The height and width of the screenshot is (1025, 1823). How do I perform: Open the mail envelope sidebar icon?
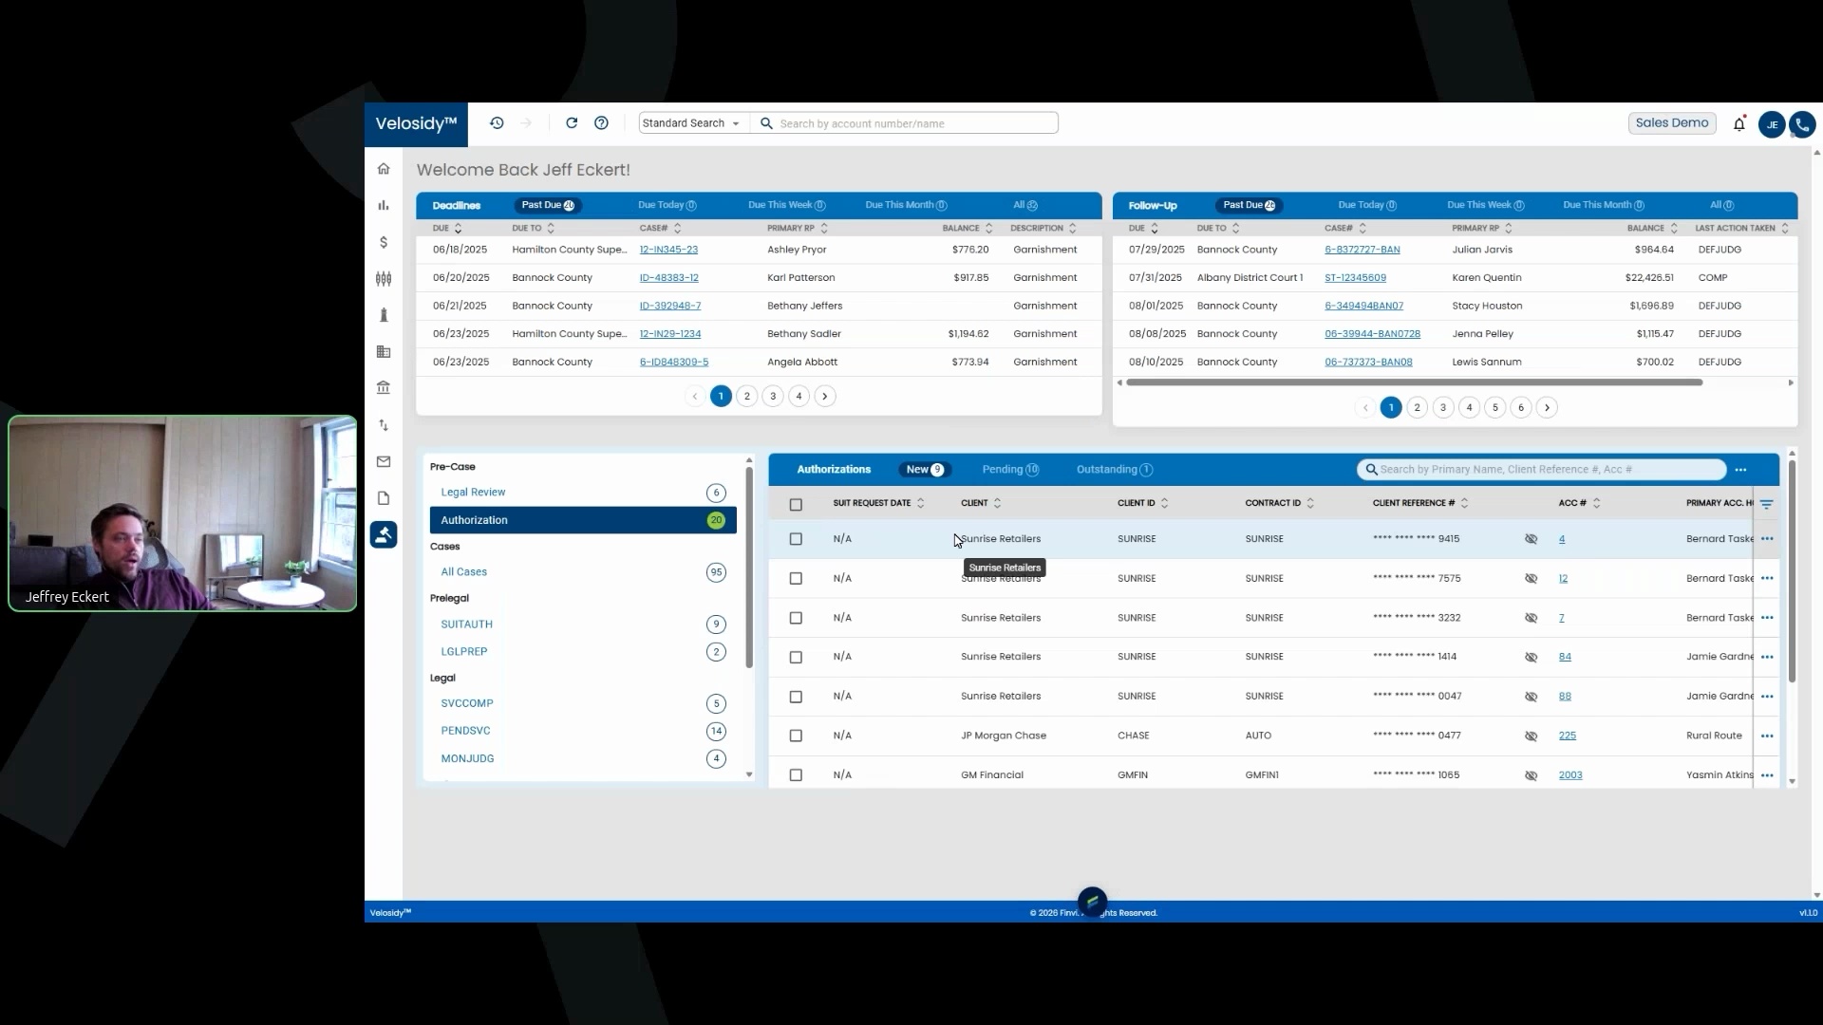[384, 462]
